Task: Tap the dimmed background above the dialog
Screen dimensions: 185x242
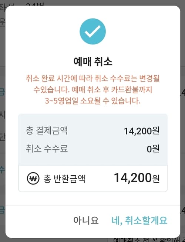Action: [x=92, y=3]
